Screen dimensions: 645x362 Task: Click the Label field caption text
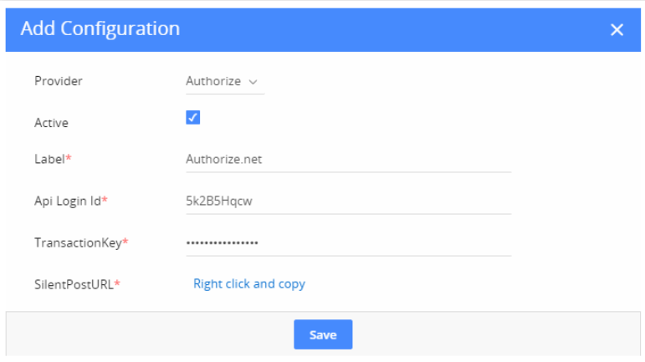tap(49, 159)
